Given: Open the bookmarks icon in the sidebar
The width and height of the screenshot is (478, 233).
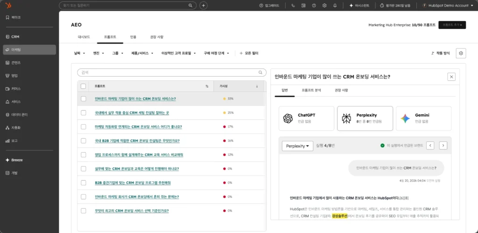Looking at the screenshot, I should 7,18.
